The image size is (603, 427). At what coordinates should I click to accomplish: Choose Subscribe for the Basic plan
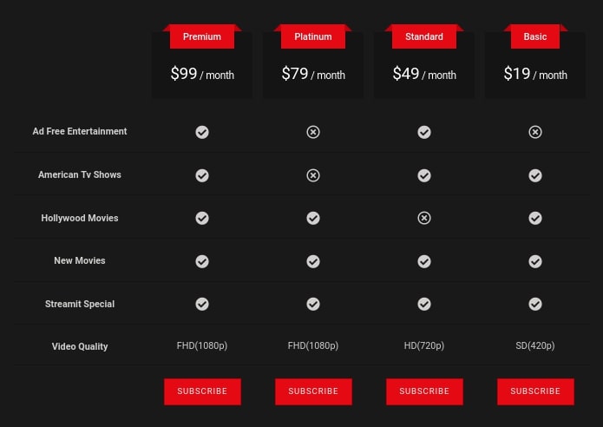click(x=535, y=391)
